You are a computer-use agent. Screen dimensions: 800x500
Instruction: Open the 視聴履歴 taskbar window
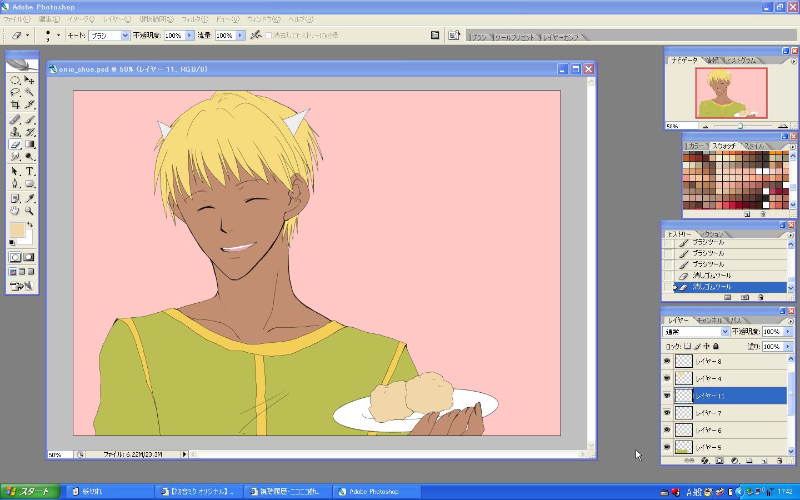(x=288, y=492)
